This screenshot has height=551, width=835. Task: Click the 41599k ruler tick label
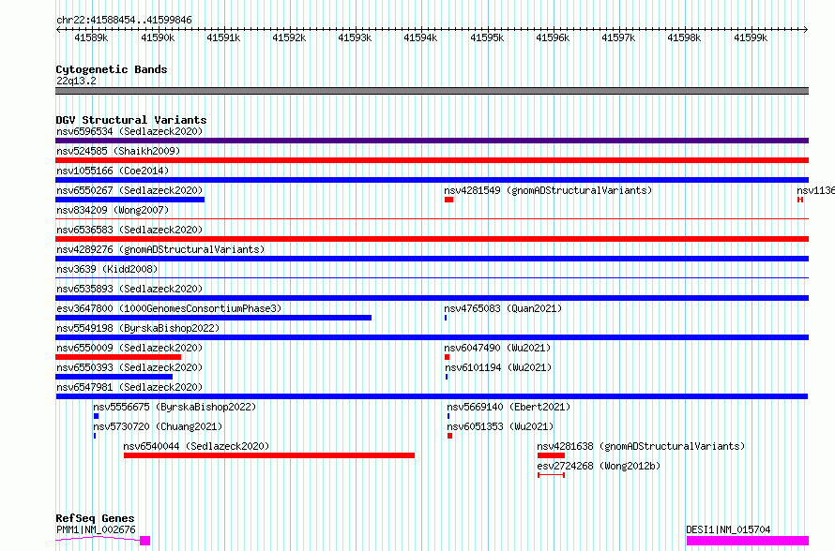tap(751, 37)
